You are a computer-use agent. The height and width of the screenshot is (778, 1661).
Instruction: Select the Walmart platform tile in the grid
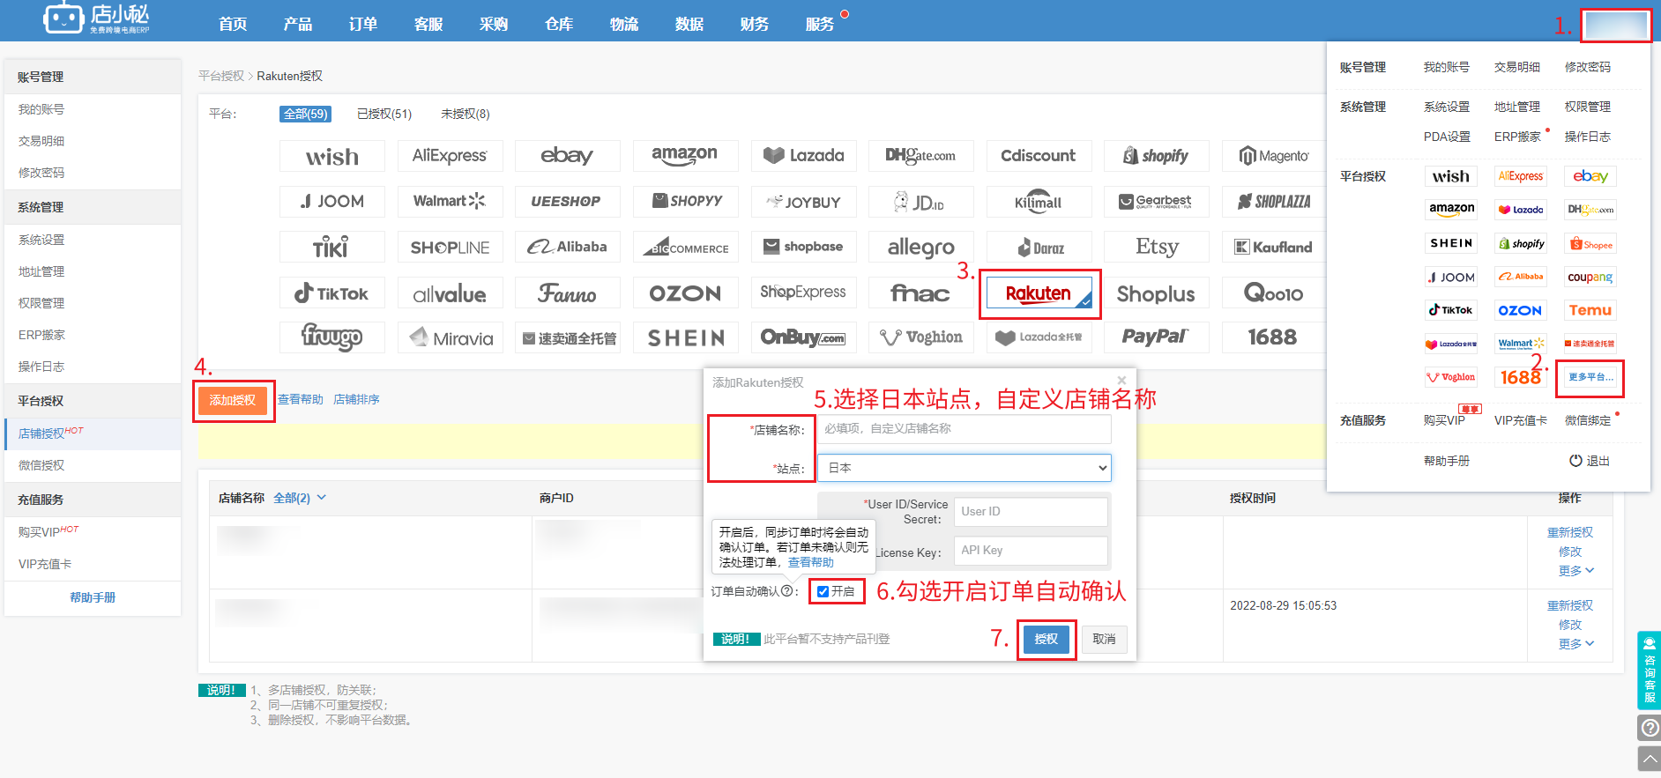450,202
